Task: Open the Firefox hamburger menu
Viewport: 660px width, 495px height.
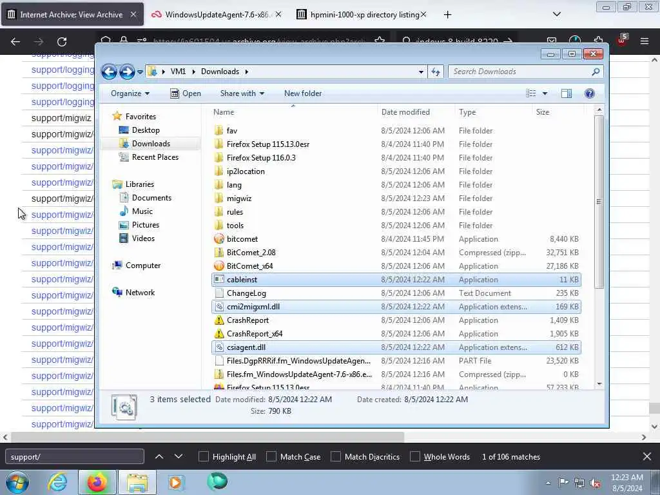Action: 645,41
